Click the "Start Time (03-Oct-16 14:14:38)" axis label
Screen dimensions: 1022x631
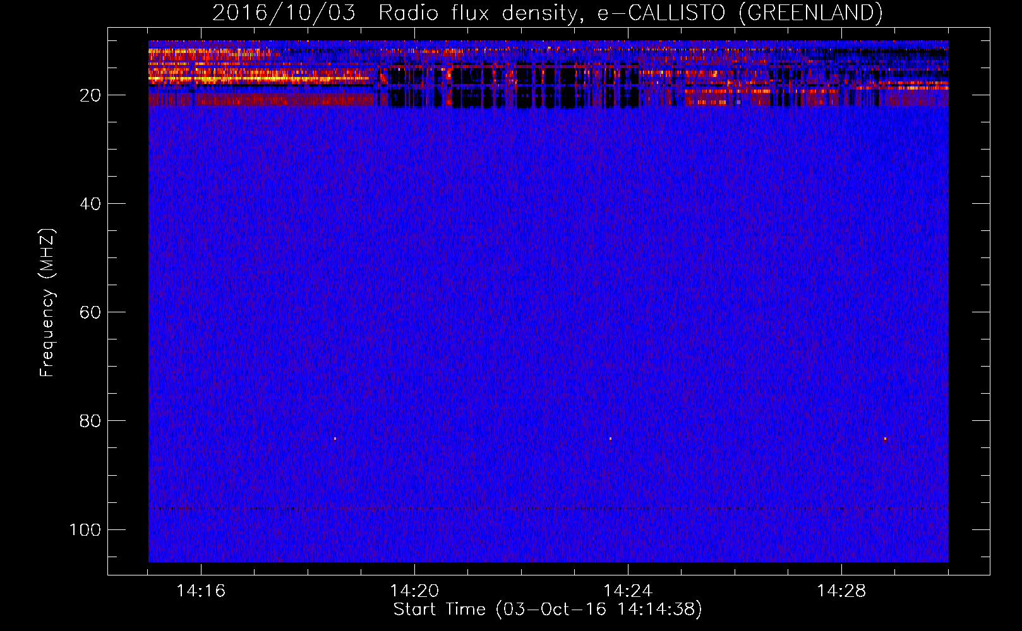click(x=548, y=610)
